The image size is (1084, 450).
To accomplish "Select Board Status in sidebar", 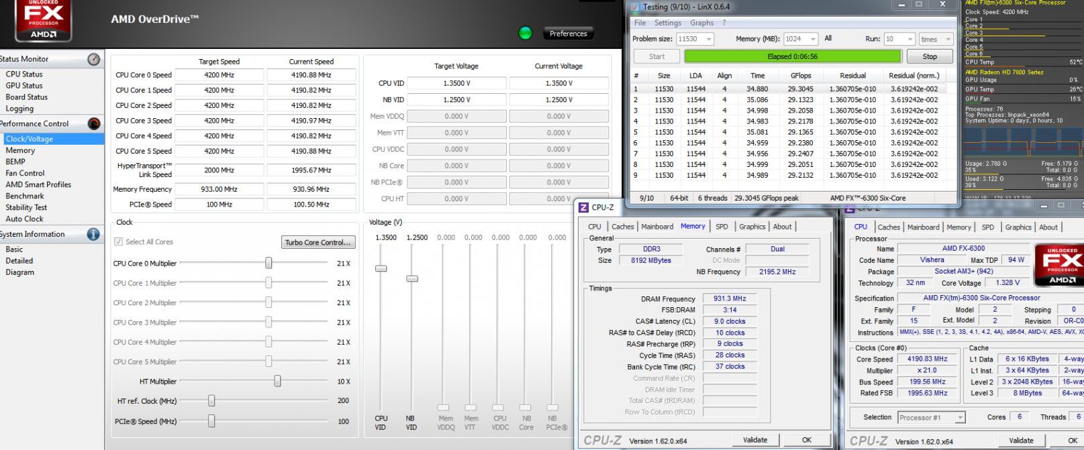I will [x=27, y=97].
